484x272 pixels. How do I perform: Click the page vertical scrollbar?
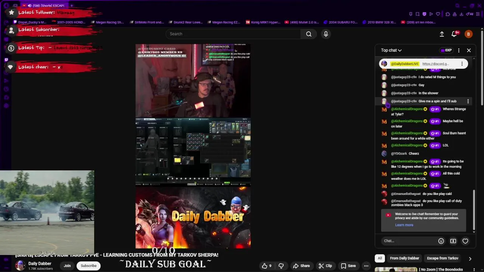click(482, 67)
